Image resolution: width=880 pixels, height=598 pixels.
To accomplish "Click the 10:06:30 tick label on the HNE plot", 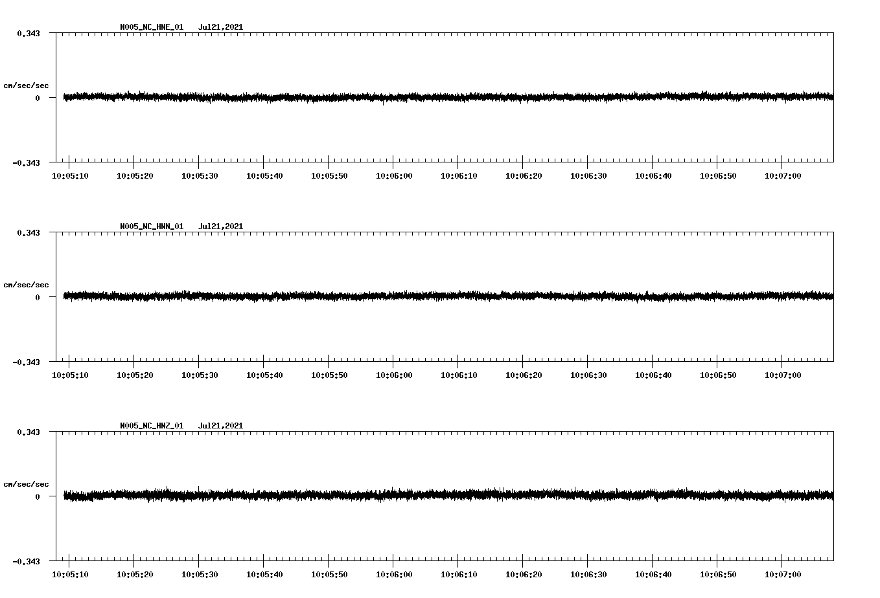I will pos(590,175).
